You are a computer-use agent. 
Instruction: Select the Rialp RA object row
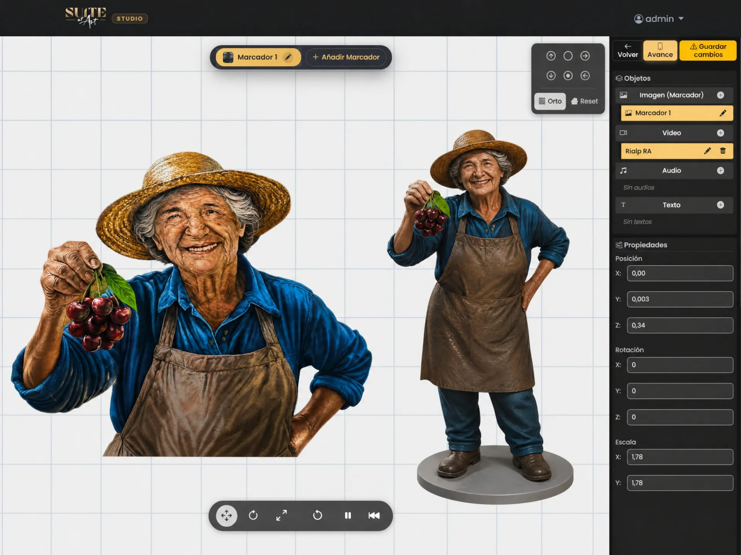coord(677,151)
